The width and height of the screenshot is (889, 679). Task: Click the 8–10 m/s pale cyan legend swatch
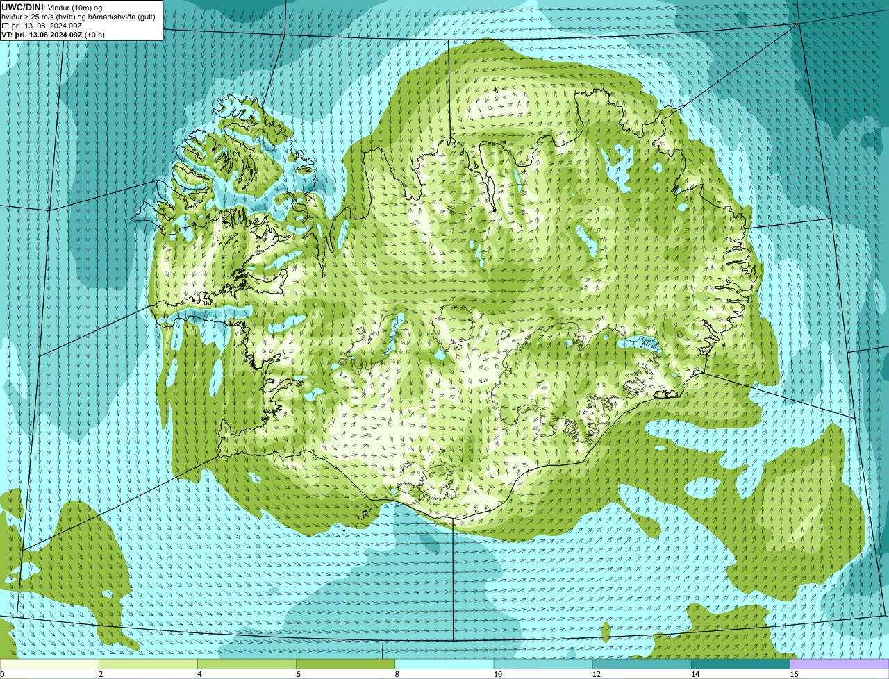tap(444, 664)
